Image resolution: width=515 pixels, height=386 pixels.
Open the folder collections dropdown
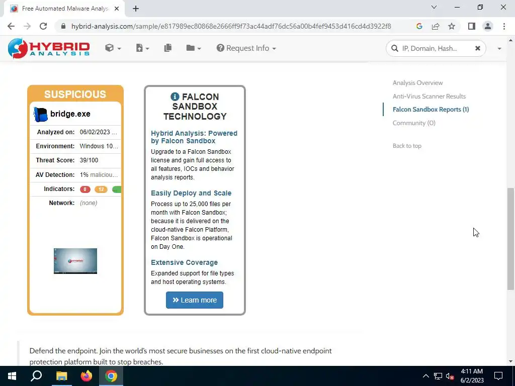pyautogui.click(x=194, y=48)
